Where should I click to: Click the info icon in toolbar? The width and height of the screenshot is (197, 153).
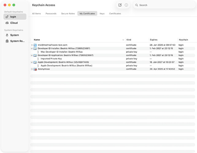(x=126, y=5)
